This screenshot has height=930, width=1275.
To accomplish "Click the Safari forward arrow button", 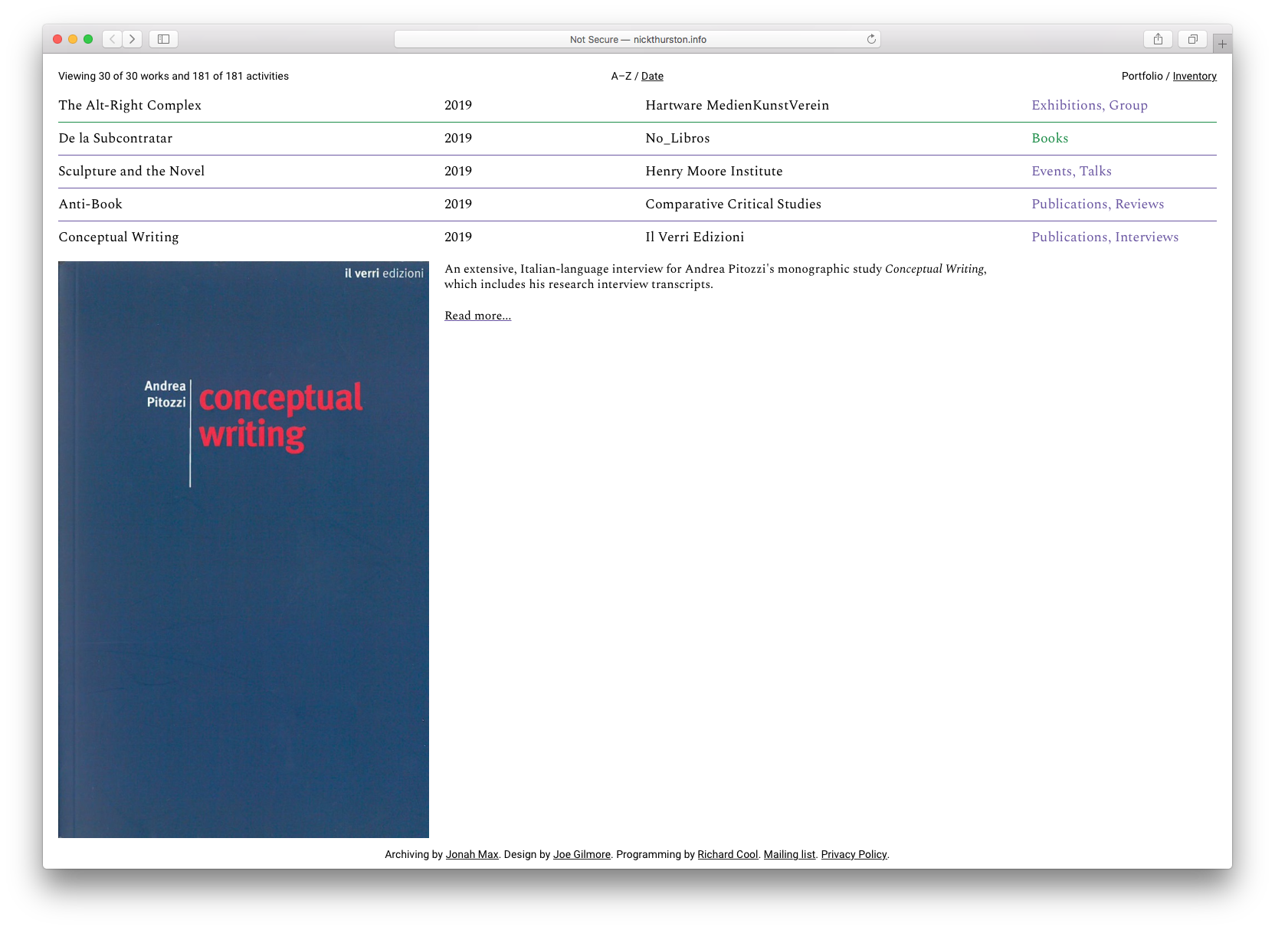I will 133,39.
